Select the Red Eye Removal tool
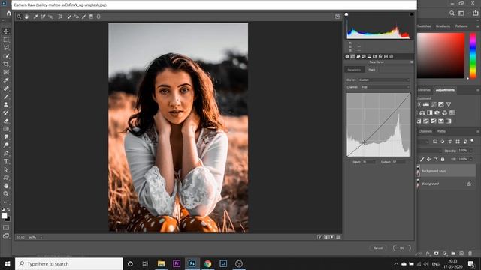 pos(77,16)
